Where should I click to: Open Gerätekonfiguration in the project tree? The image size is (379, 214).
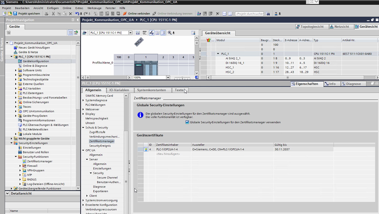tap(36, 61)
